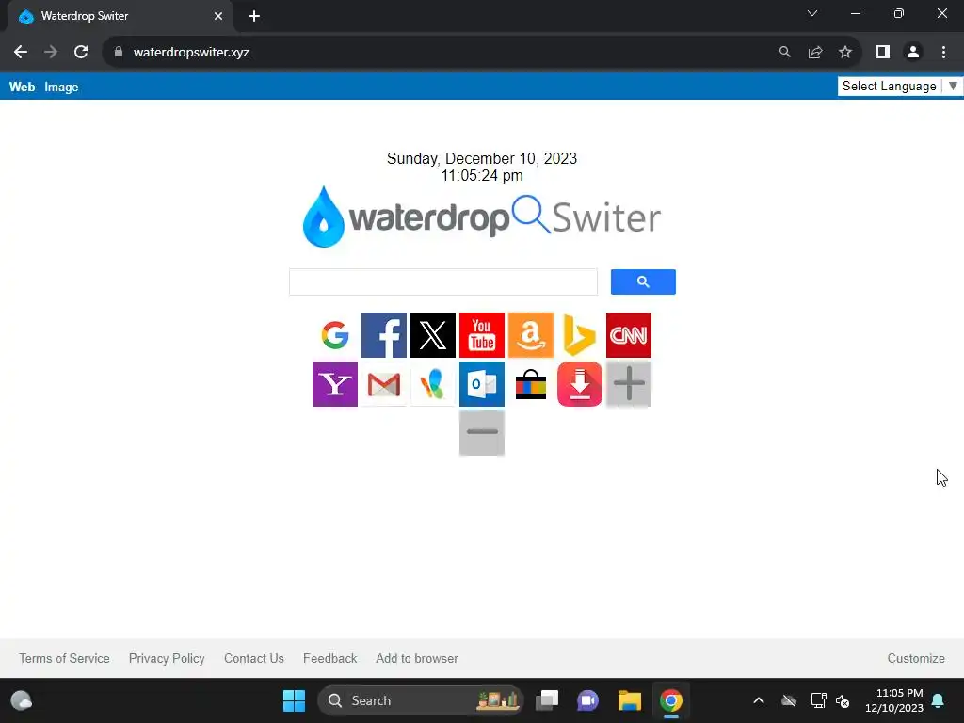
Task: Open the X (Twitter) shortcut tile
Action: (x=433, y=335)
